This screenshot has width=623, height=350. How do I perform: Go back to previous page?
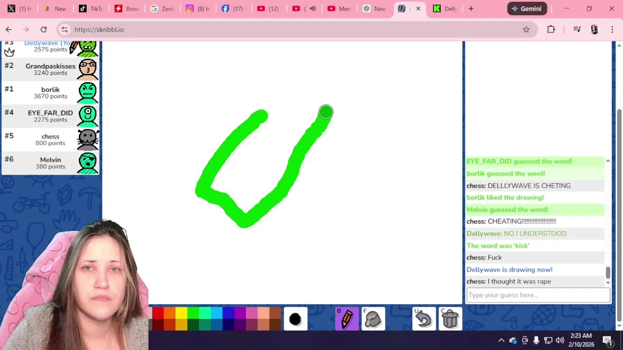pos(9,30)
